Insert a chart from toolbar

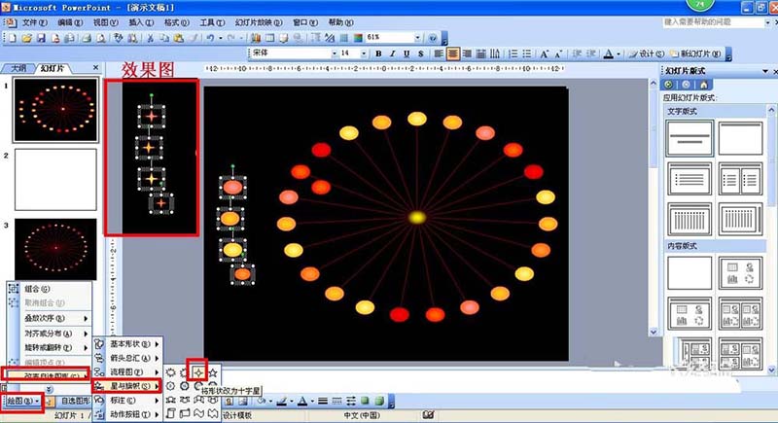pos(256,38)
